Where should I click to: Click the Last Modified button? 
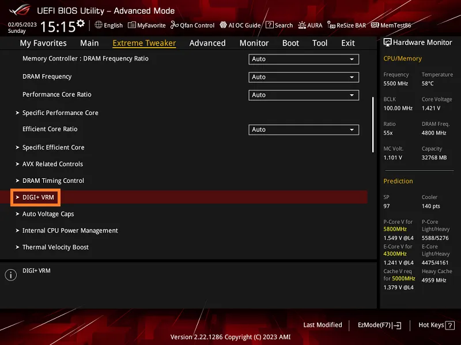coord(323,325)
